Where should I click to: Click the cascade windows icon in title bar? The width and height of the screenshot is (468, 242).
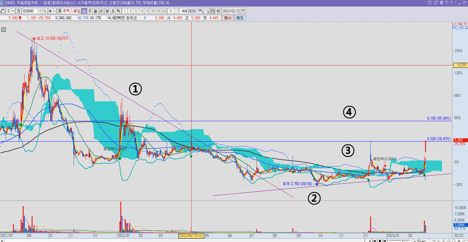tap(436, 3)
